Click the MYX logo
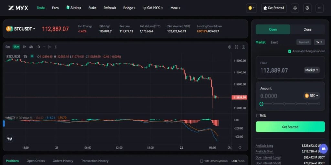 (x=18, y=8)
